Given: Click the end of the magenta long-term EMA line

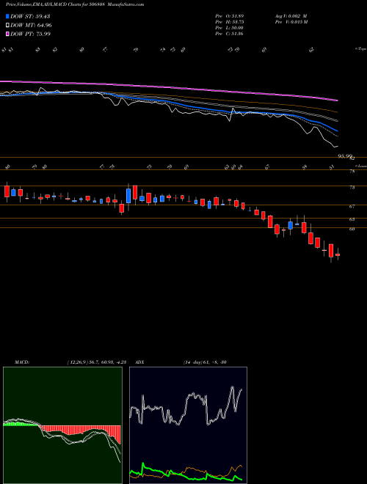Looking at the screenshot, I should pyautogui.click(x=337, y=100).
